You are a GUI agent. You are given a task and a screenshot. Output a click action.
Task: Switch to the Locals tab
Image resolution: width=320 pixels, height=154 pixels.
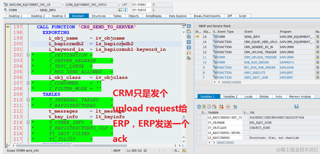tap(248, 97)
